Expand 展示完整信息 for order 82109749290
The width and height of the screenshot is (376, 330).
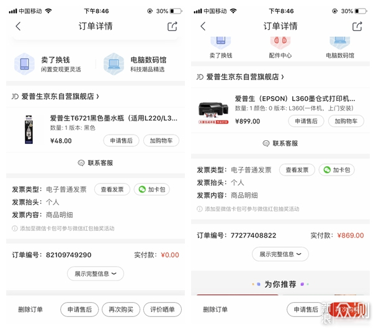tap(95, 274)
